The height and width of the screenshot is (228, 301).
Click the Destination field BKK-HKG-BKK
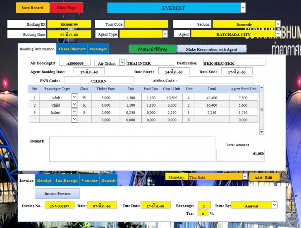pyautogui.click(x=234, y=62)
